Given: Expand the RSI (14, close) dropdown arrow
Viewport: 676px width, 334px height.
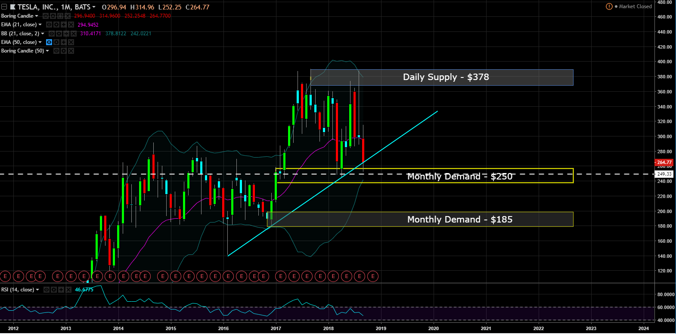Looking at the screenshot, I should (37, 290).
